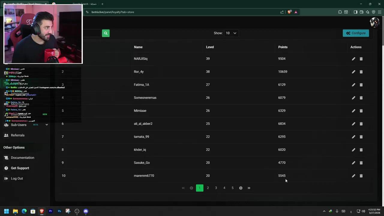Edit Mimiaae's row
Screen dimensions: 384x216
click(x=353, y=111)
